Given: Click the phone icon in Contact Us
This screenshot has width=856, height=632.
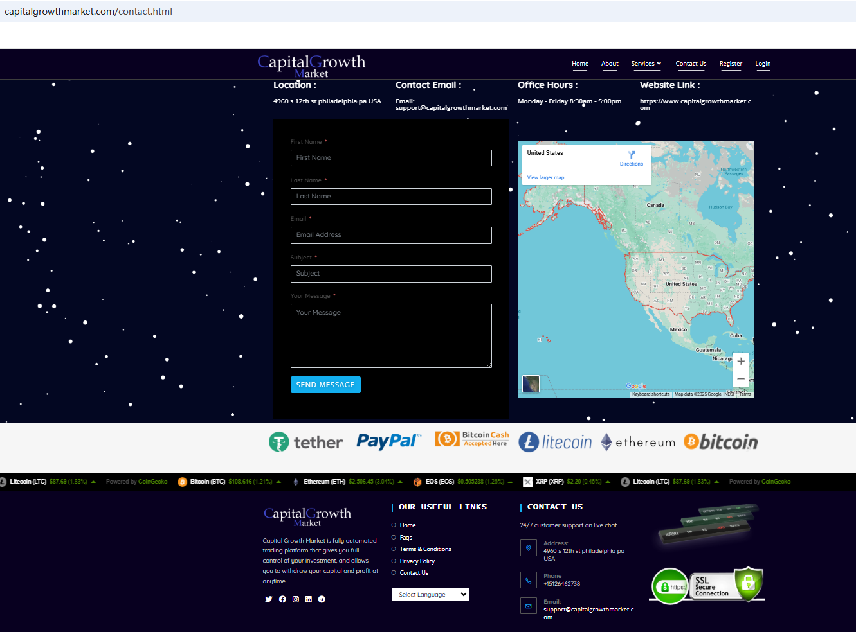Looking at the screenshot, I should pyautogui.click(x=529, y=580).
